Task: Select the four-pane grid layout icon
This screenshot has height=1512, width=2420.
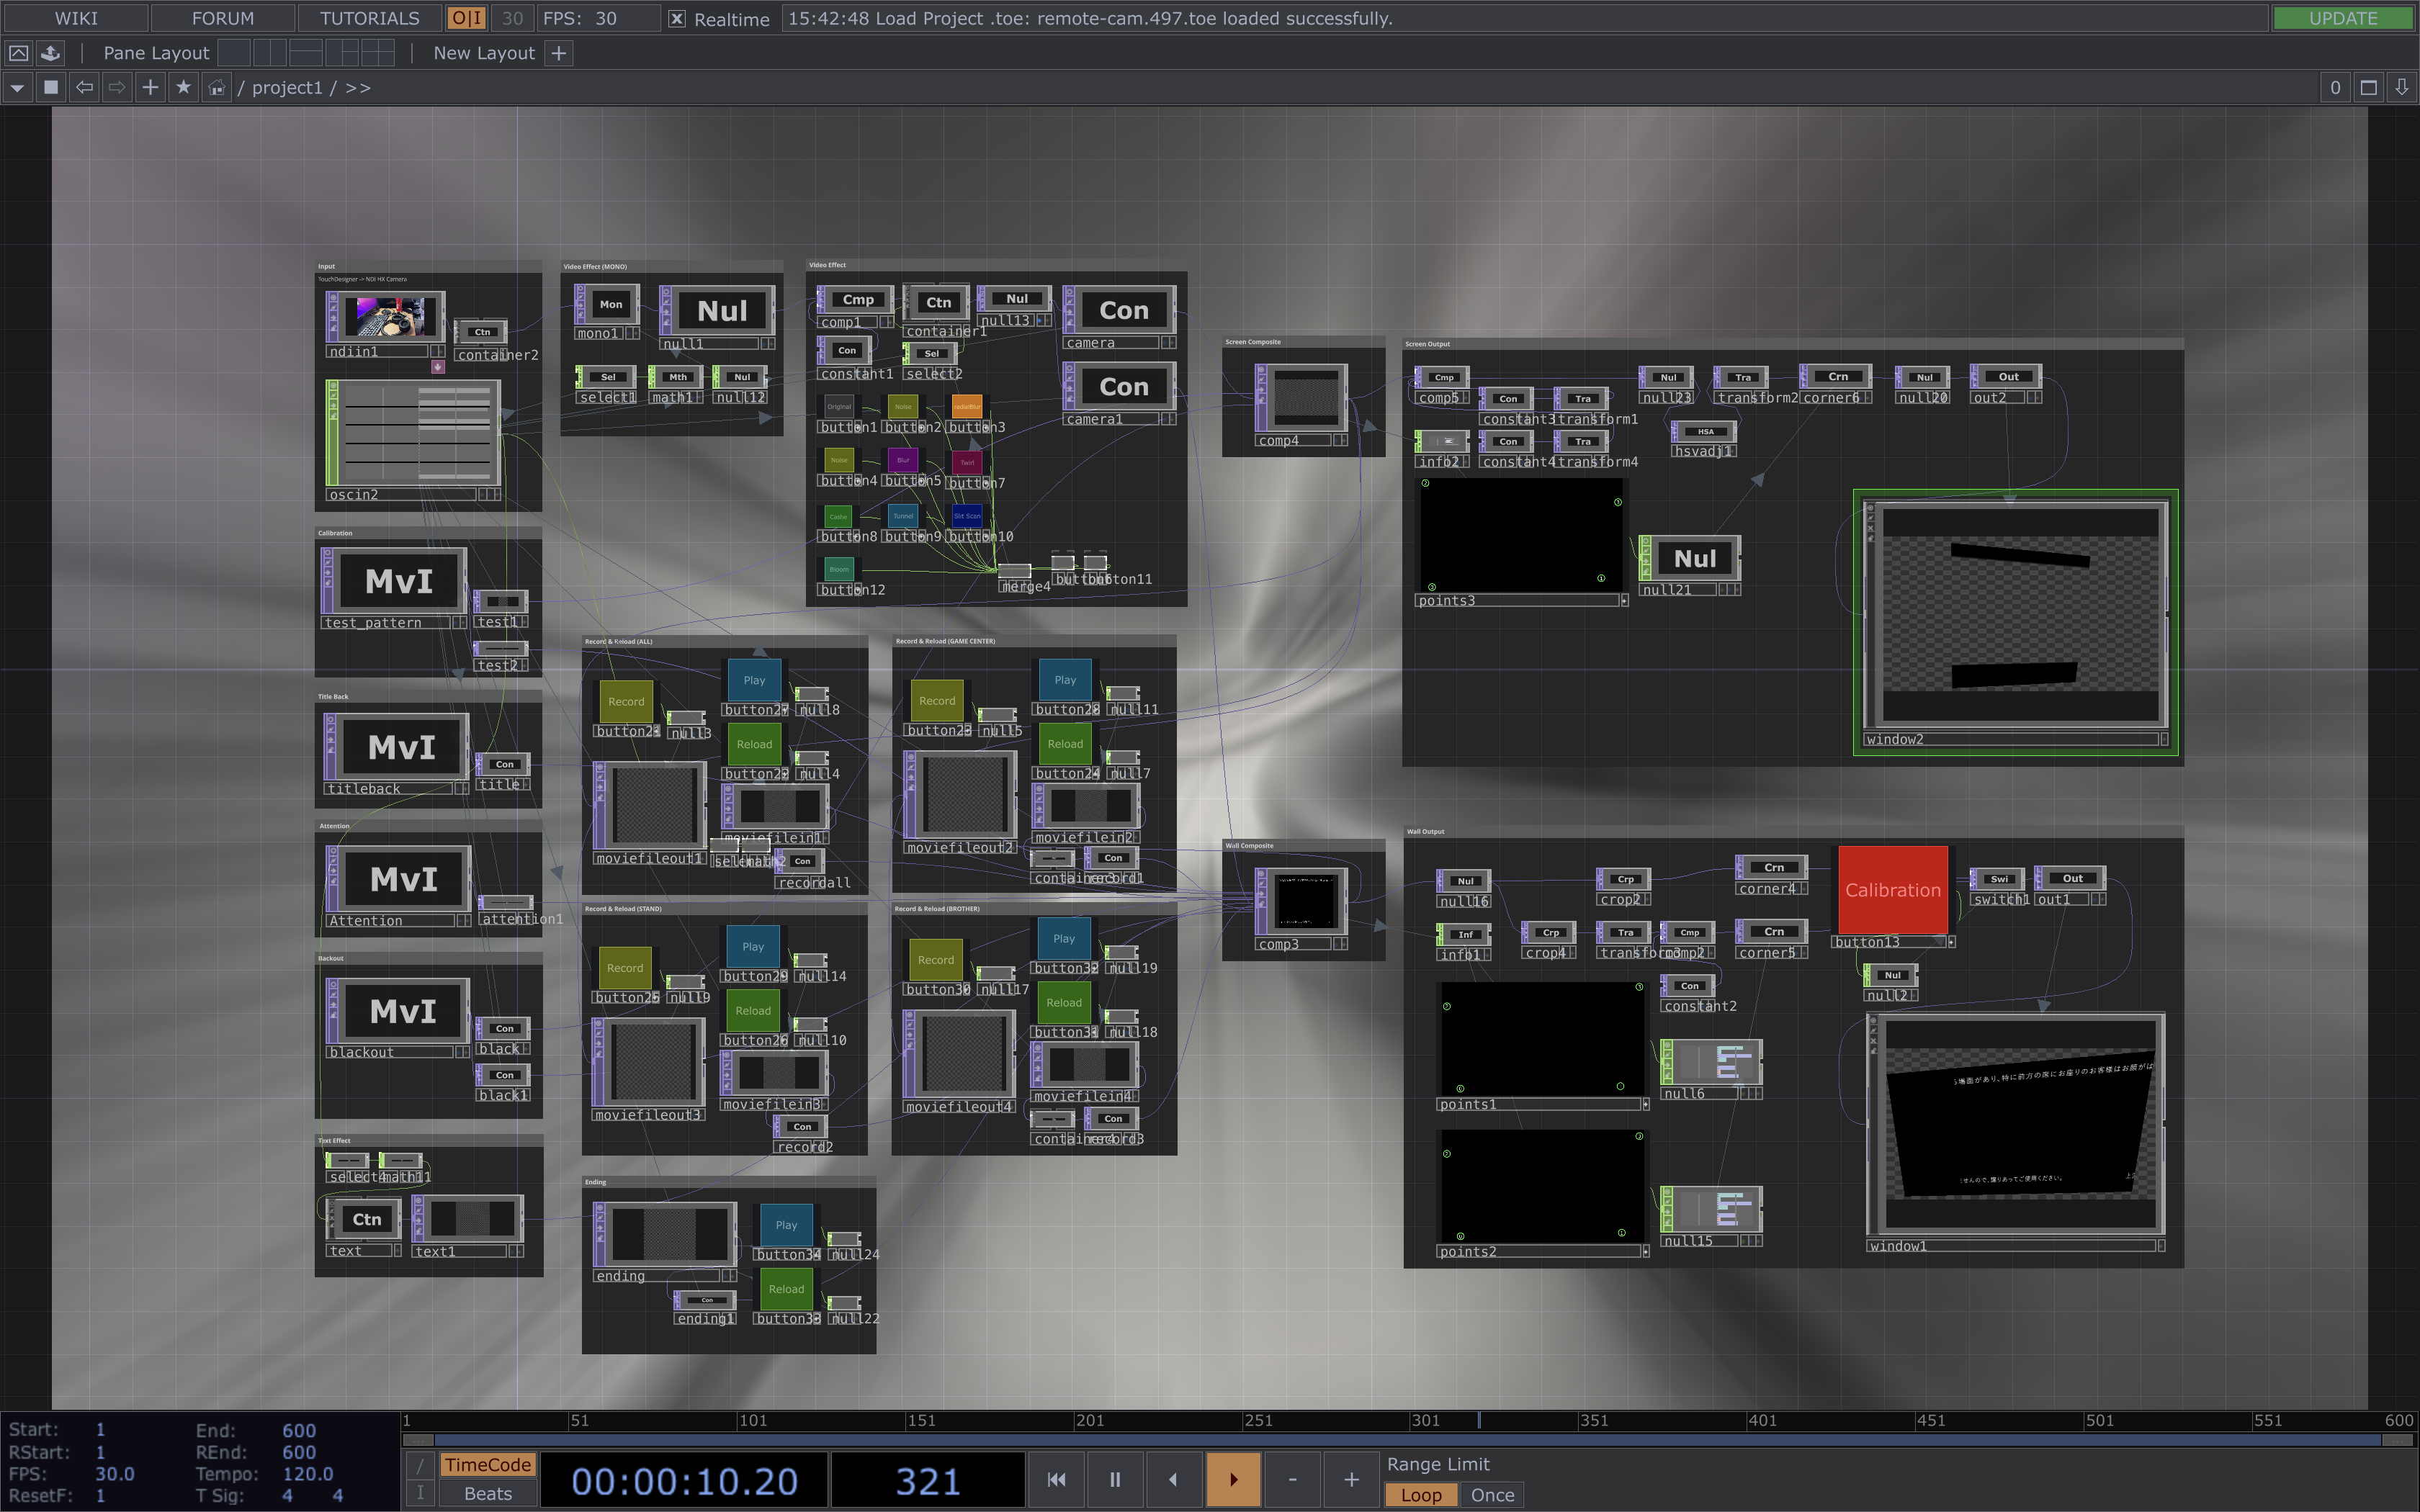Action: coord(378,53)
